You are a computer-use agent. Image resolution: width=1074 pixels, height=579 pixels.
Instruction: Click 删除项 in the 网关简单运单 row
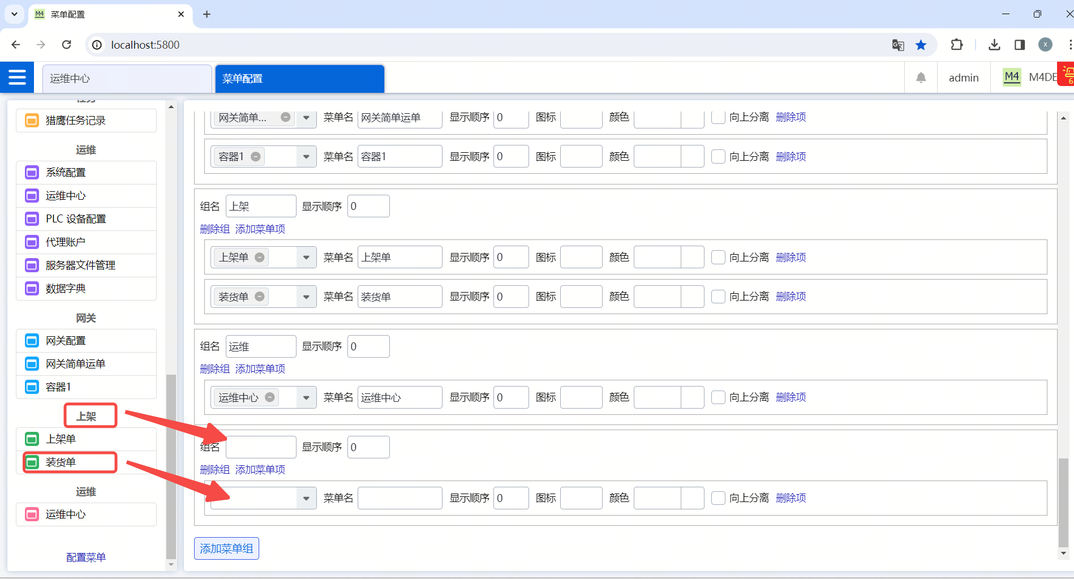click(x=791, y=117)
